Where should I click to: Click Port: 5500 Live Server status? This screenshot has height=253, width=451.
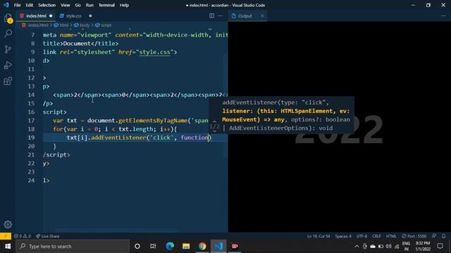pyautogui.click(x=414, y=236)
